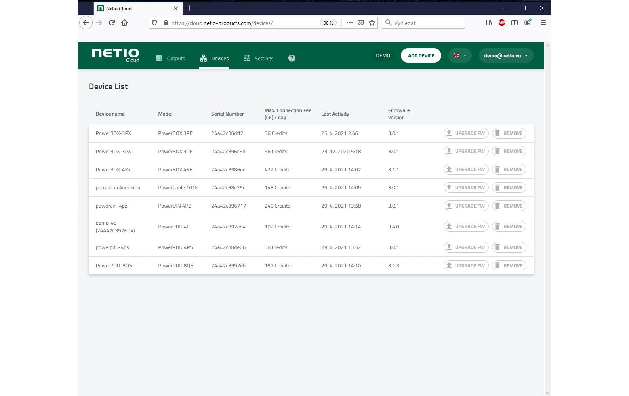Upgrade firmware for serial 24a42c38dff2
The image size is (629, 396).
coord(466,133)
